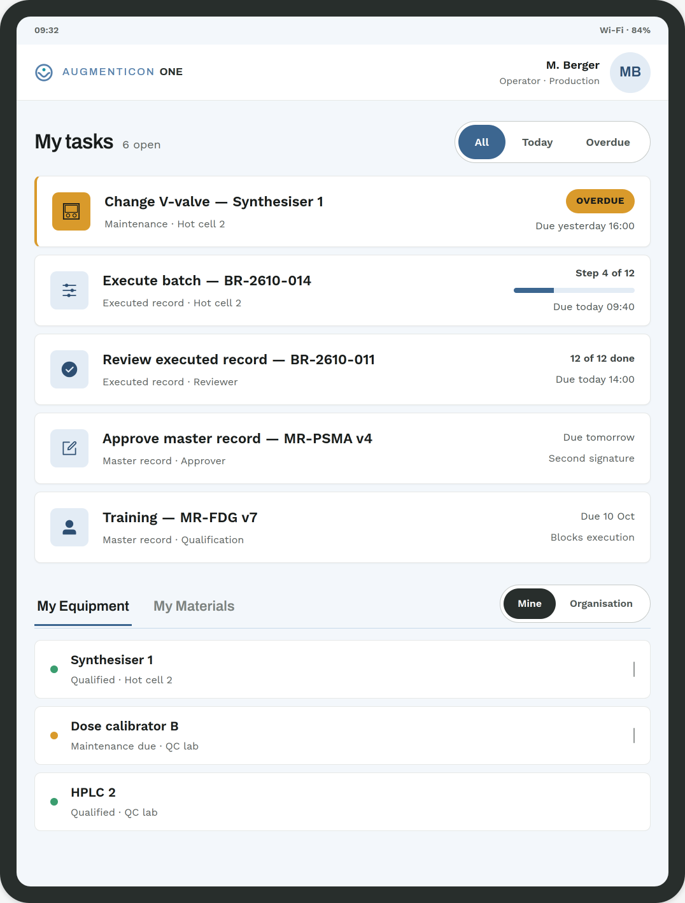Click the 09:32 clock in status bar

coord(46,31)
